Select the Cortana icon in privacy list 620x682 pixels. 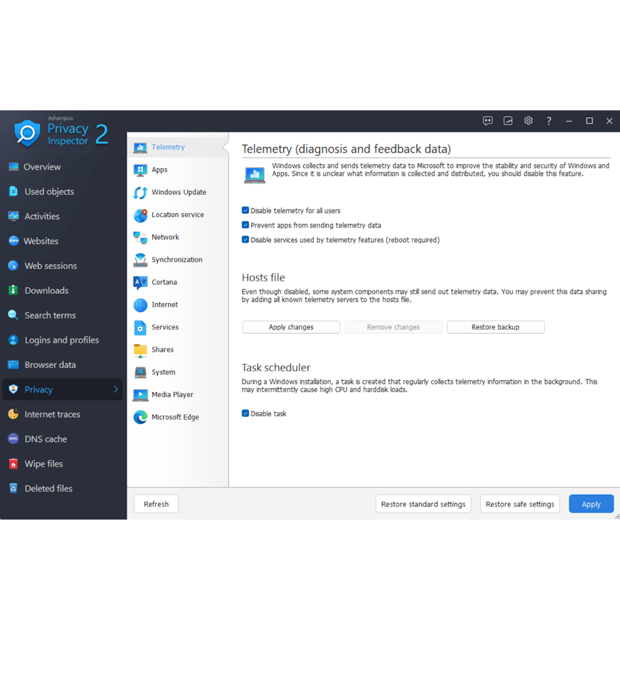coord(141,283)
